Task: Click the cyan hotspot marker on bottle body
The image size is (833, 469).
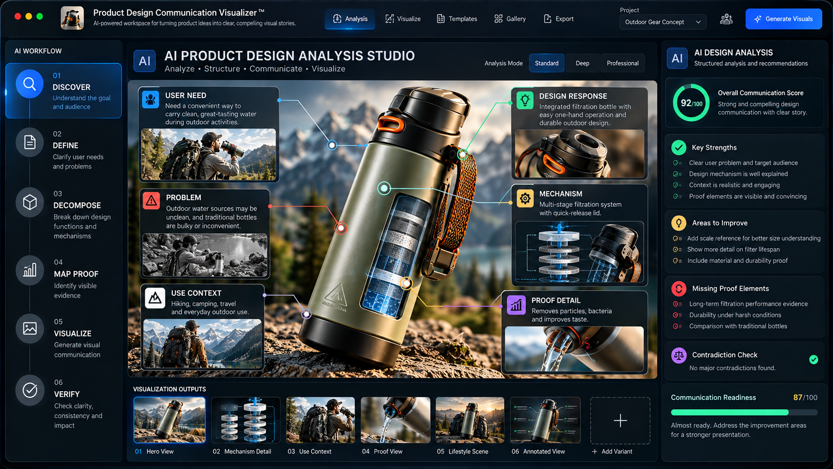Action: pyautogui.click(x=384, y=188)
